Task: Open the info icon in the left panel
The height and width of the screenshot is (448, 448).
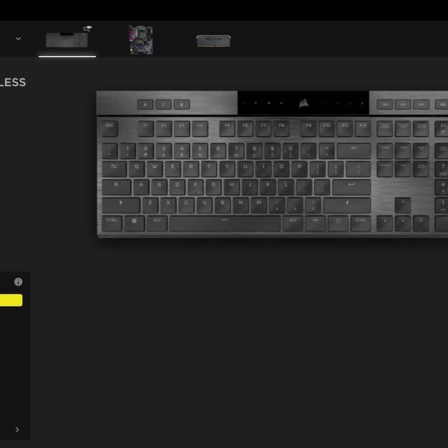Action: point(18,282)
